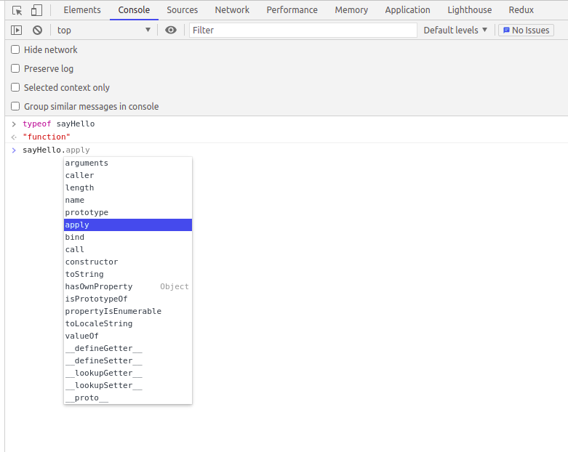Focus the console Filter field
The width and height of the screenshot is (568, 452).
coord(303,30)
